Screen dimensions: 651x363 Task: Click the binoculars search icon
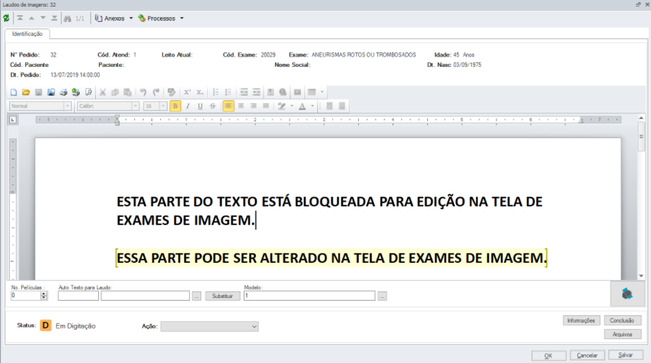coord(67,19)
